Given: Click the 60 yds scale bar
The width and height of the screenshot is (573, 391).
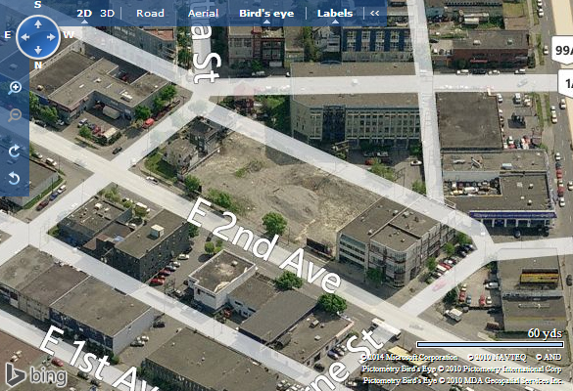Looking at the screenshot, I should point(490,344).
